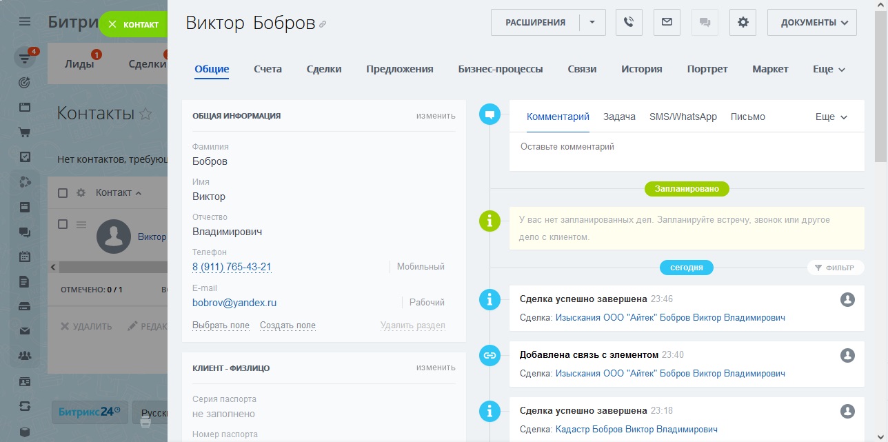Click the envelope email icon button

pyautogui.click(x=667, y=22)
